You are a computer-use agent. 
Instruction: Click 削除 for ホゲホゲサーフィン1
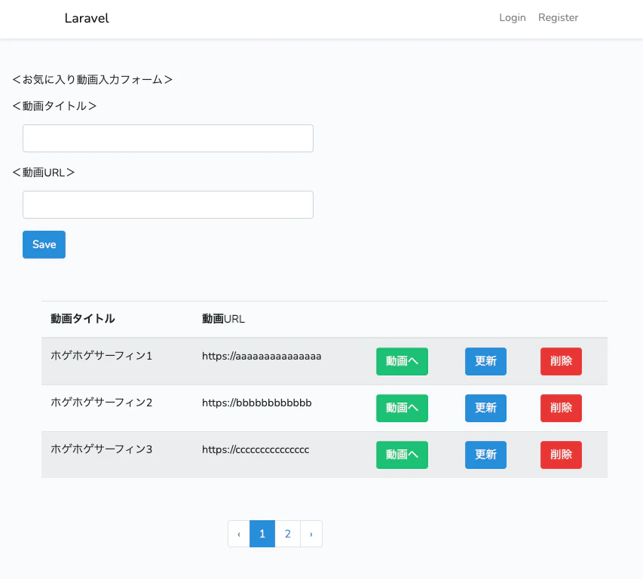coord(561,361)
